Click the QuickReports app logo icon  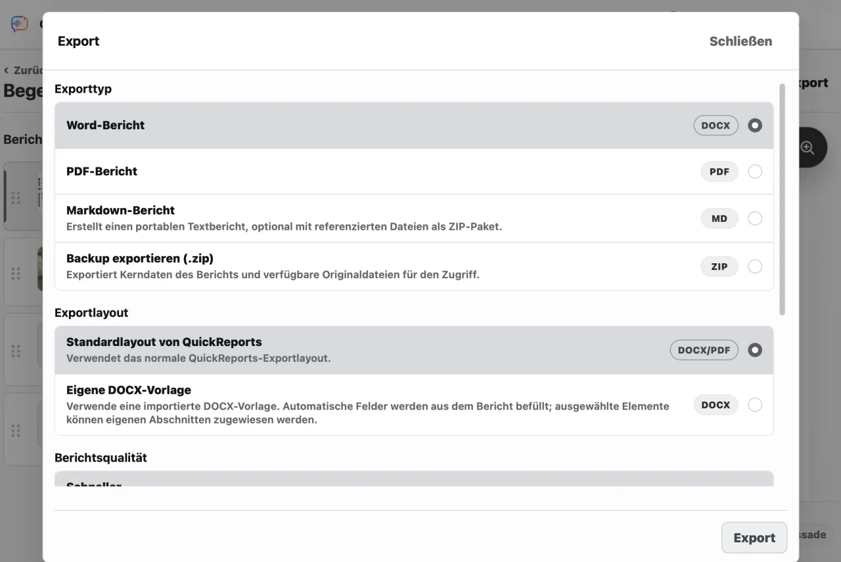(x=20, y=24)
